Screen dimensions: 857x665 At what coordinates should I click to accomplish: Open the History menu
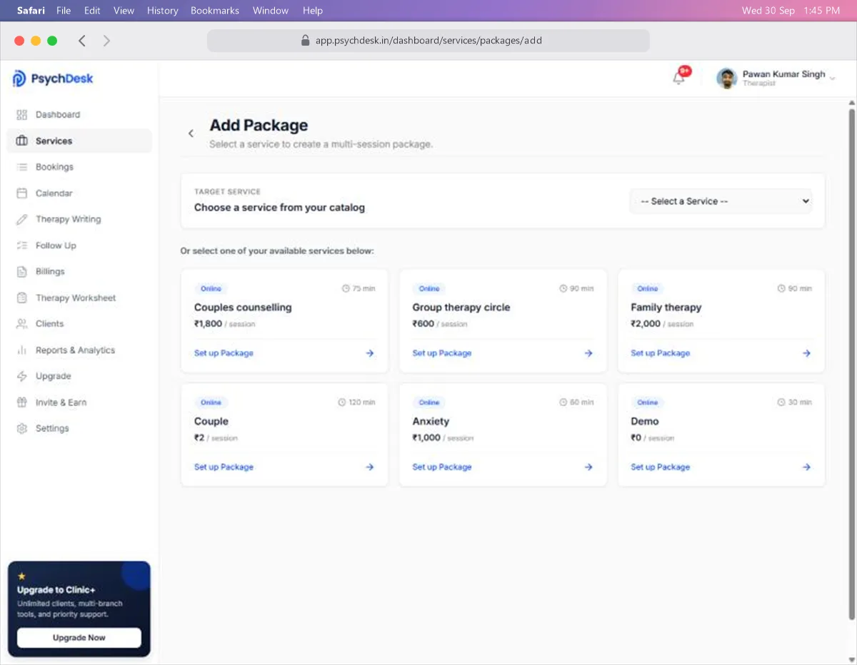(163, 11)
